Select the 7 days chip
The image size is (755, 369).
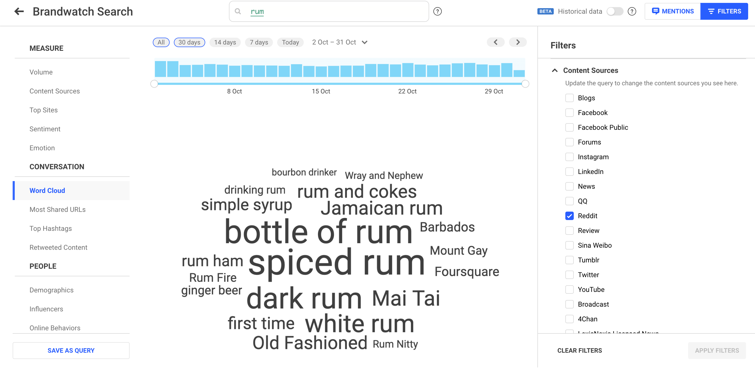[259, 42]
